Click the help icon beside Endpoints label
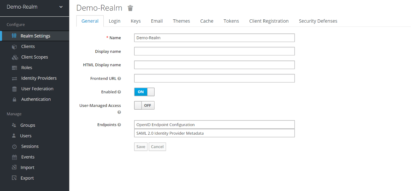Image resolution: width=417 pixels, height=191 pixels. tap(119, 125)
